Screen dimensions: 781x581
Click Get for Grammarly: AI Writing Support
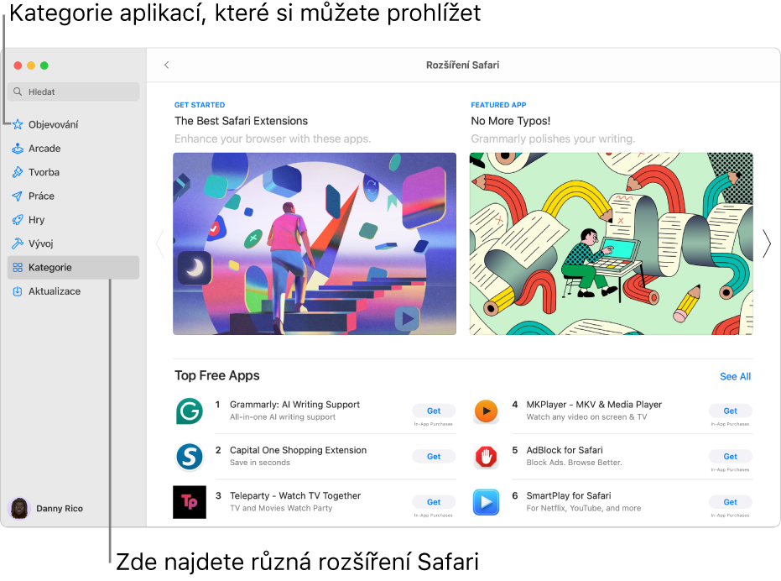433,411
